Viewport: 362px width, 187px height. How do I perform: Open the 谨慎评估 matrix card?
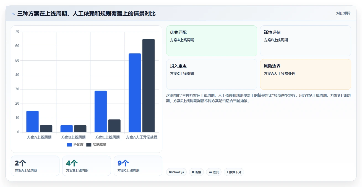(306, 41)
